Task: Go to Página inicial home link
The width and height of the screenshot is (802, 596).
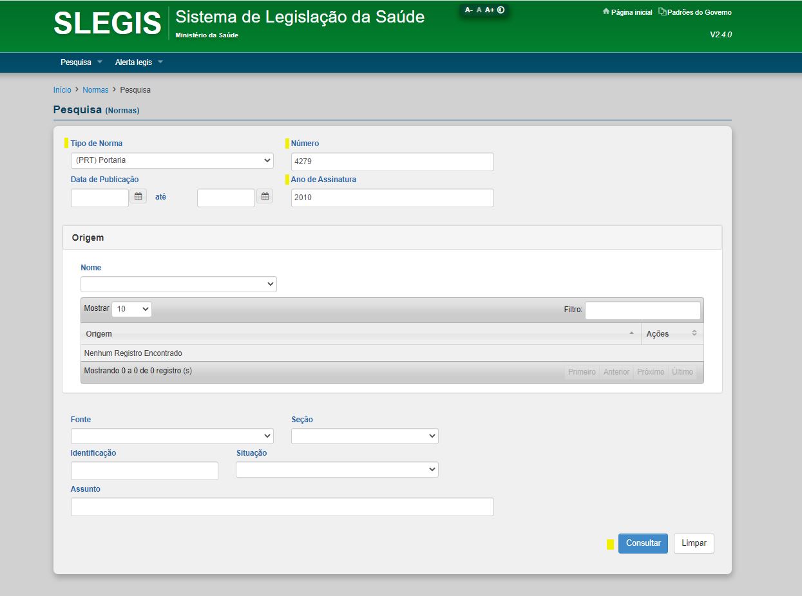Action: click(x=627, y=12)
